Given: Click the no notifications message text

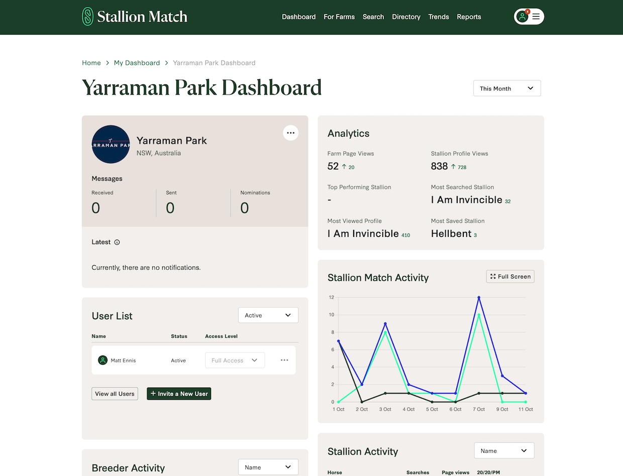Looking at the screenshot, I should [146, 268].
